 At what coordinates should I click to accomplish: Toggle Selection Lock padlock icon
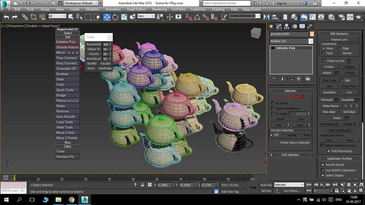[142, 185]
